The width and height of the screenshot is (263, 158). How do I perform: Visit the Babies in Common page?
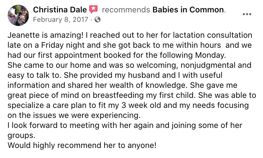[x=188, y=10]
